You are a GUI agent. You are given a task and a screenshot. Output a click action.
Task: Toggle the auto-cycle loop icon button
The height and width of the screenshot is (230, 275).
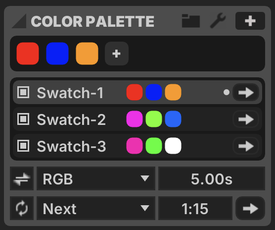(x=22, y=208)
